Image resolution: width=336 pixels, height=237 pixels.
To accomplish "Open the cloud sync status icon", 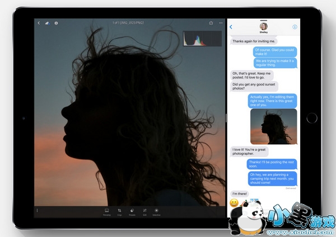I will coord(48,23).
